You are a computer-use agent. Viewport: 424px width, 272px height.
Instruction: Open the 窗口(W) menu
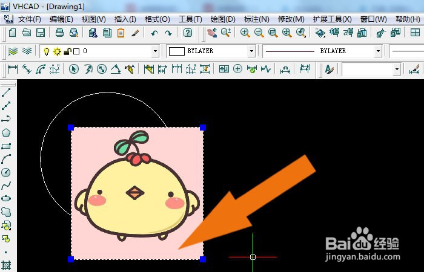[x=374, y=19]
